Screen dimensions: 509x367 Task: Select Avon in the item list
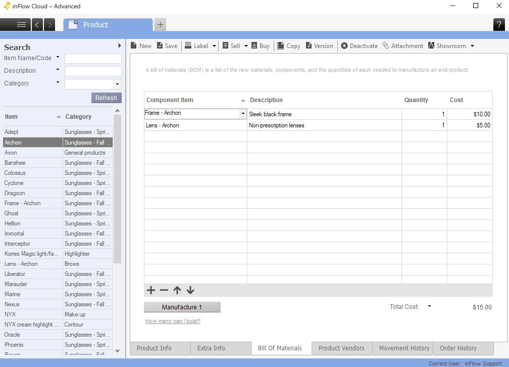click(x=58, y=153)
